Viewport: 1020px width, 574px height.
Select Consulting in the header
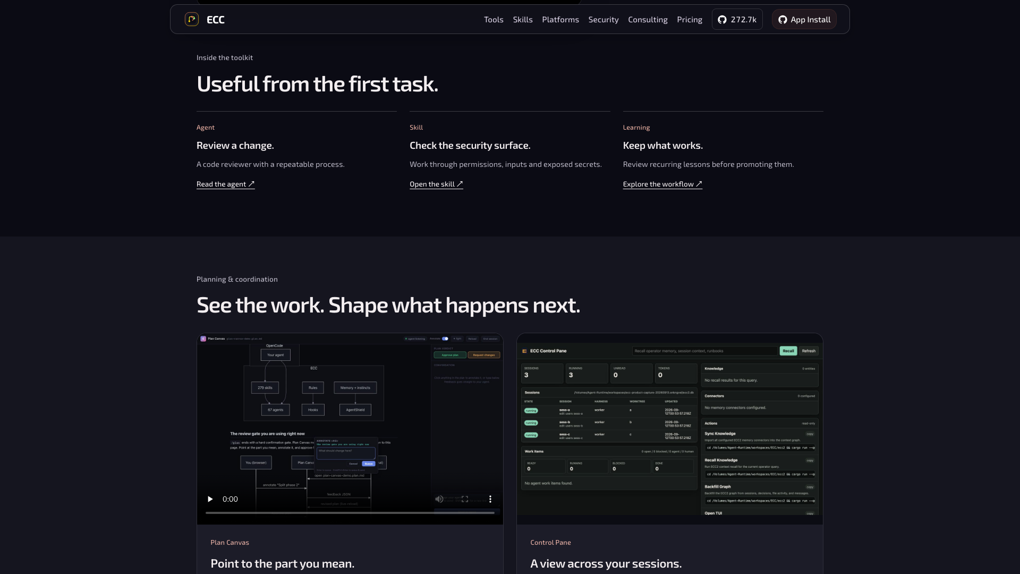(x=648, y=20)
